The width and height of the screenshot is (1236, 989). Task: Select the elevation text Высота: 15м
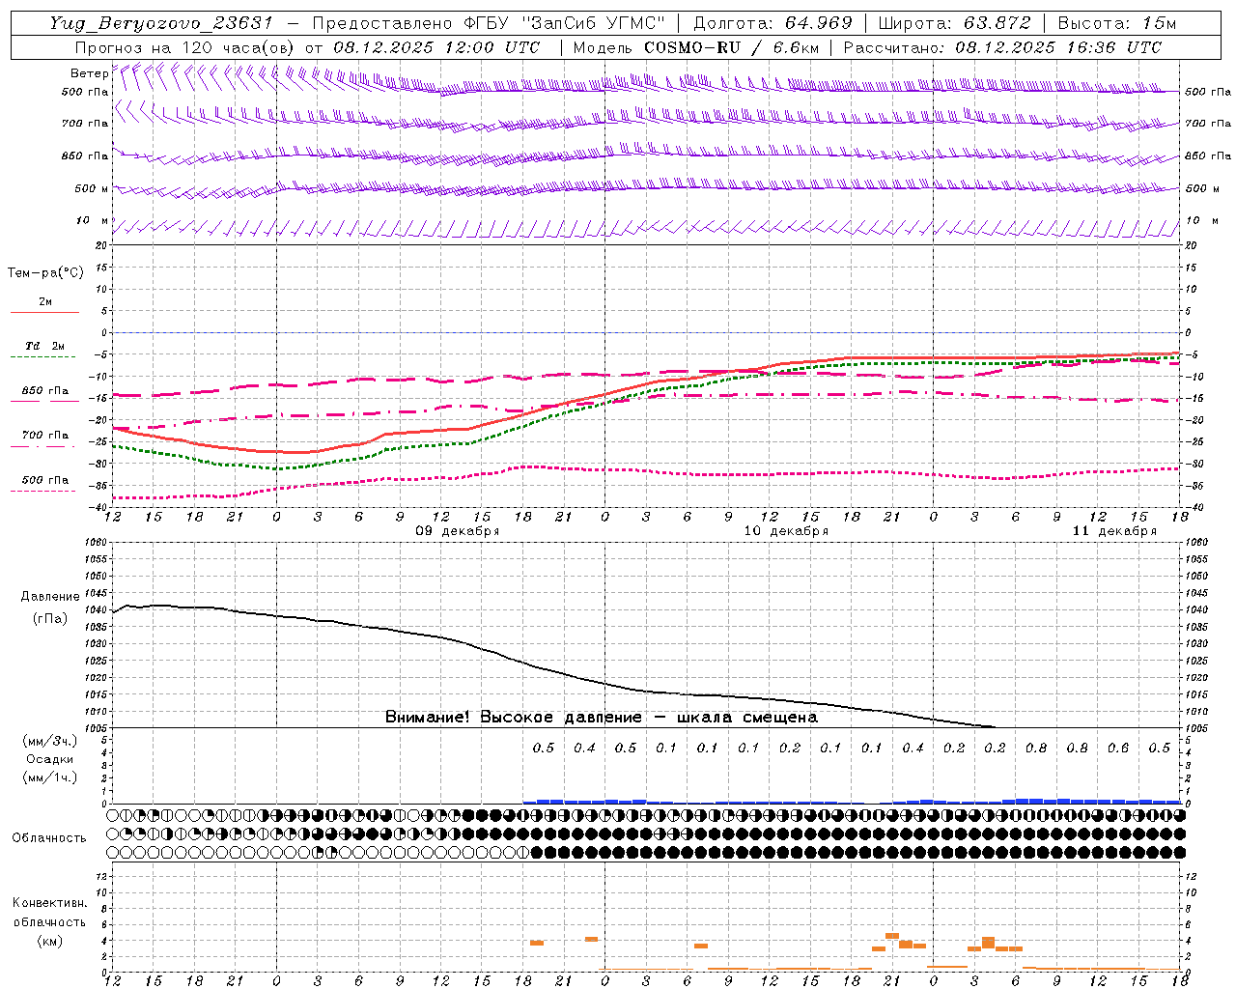(x=1117, y=23)
